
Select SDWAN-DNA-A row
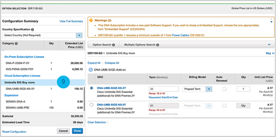tap(43, 101)
